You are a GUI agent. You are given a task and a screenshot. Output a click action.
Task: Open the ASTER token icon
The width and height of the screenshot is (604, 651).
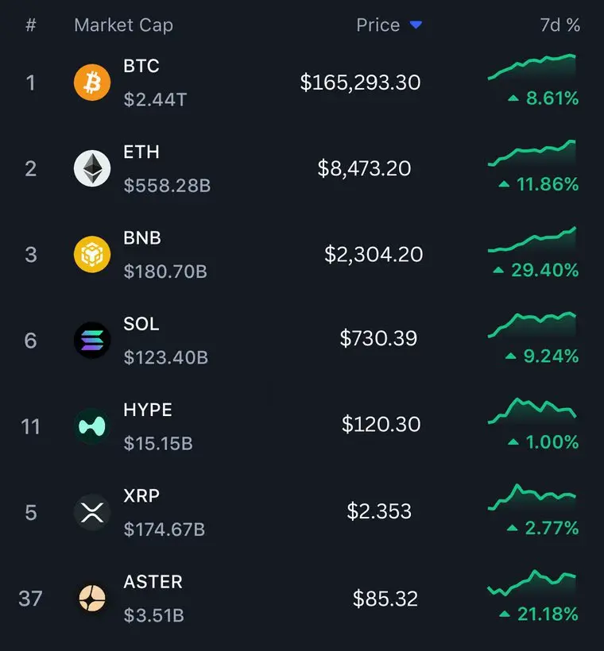click(92, 599)
